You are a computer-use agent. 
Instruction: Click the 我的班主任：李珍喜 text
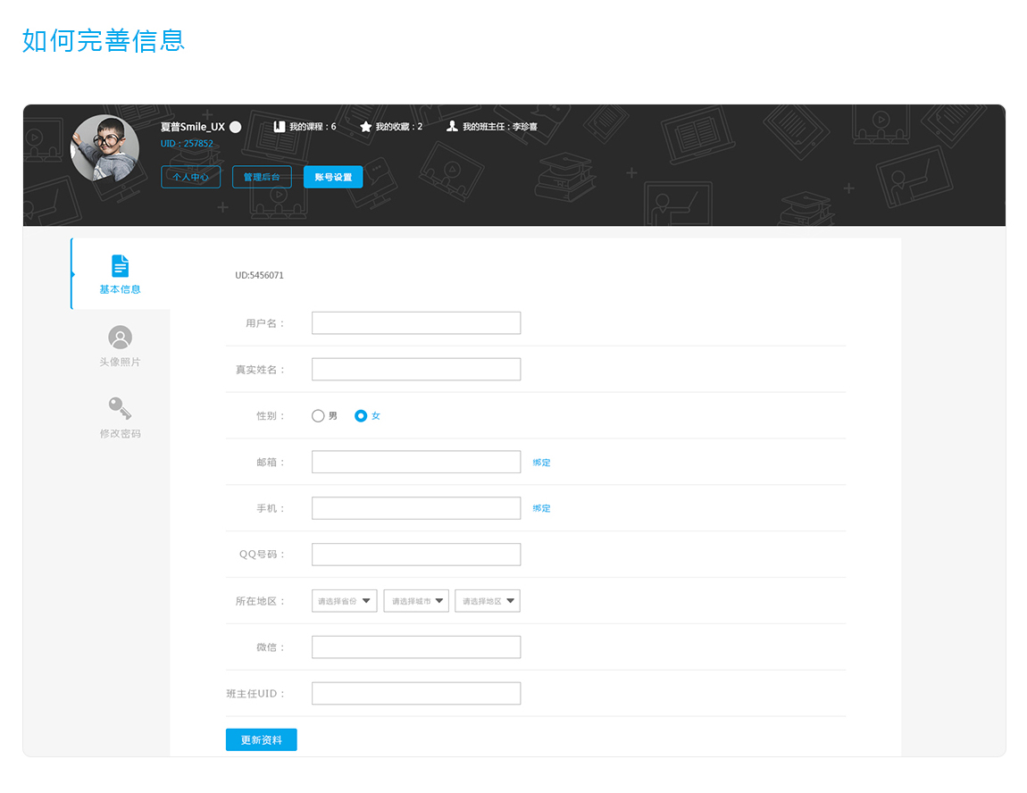(500, 127)
